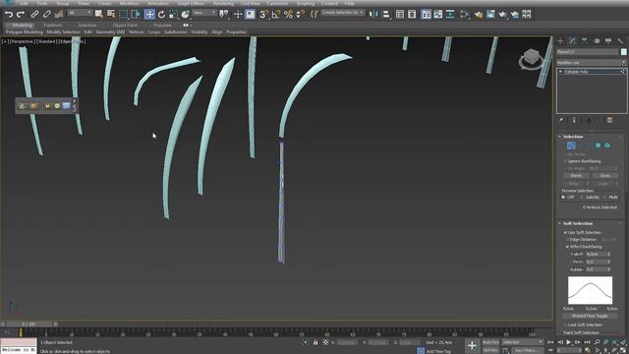629x354 pixels.
Task: Activate Select and Move tool
Action: 149,15
